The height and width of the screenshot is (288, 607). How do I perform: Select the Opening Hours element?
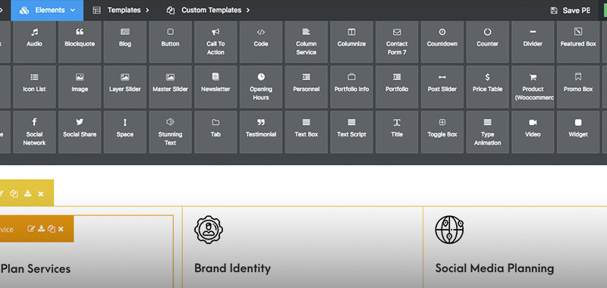[261, 87]
